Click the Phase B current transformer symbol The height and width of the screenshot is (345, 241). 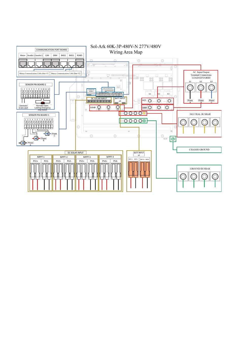(36, 138)
